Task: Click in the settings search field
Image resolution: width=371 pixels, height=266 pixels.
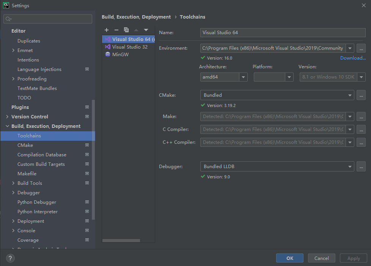Action: [x=48, y=19]
